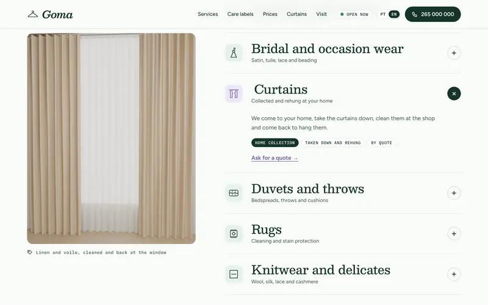Screen dimensions: 488x305
Task: Click the Goma hanger logo icon
Action: (x=33, y=14)
